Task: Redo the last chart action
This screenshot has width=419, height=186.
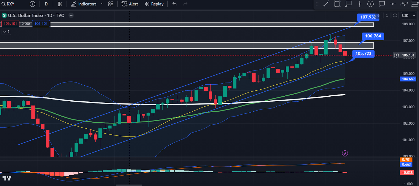Action: 185,4
